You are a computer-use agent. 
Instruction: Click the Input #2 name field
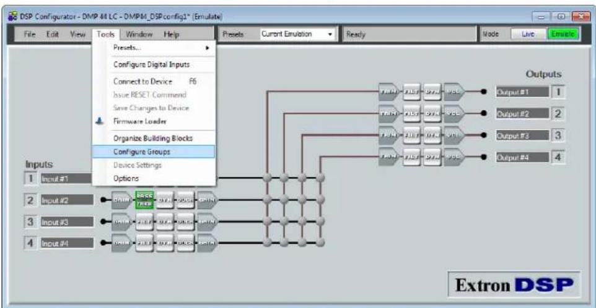pyautogui.click(x=67, y=200)
